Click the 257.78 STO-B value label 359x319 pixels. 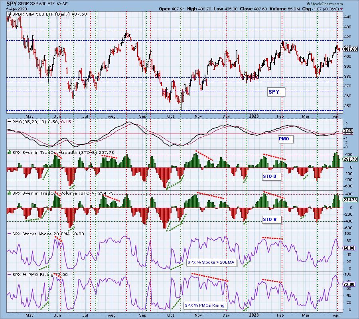350,159
